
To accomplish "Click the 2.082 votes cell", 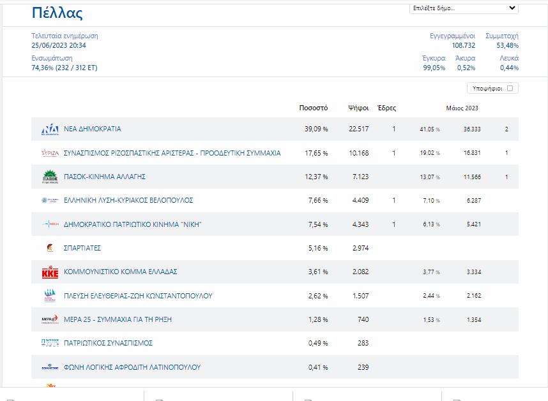I will click(360, 272).
